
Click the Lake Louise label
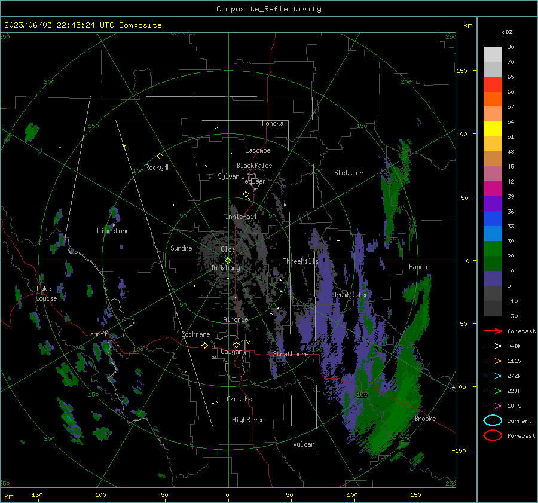(x=46, y=294)
